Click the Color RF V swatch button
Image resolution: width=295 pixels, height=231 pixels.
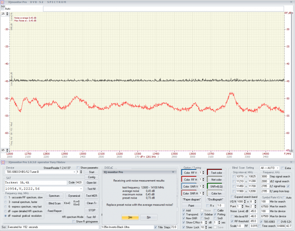coord(191,172)
